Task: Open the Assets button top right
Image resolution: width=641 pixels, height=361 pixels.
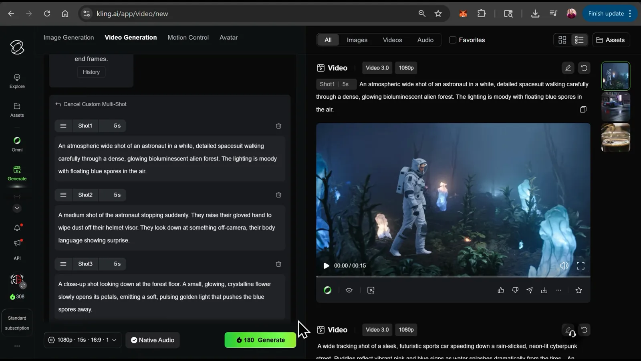Action: pos(611,40)
